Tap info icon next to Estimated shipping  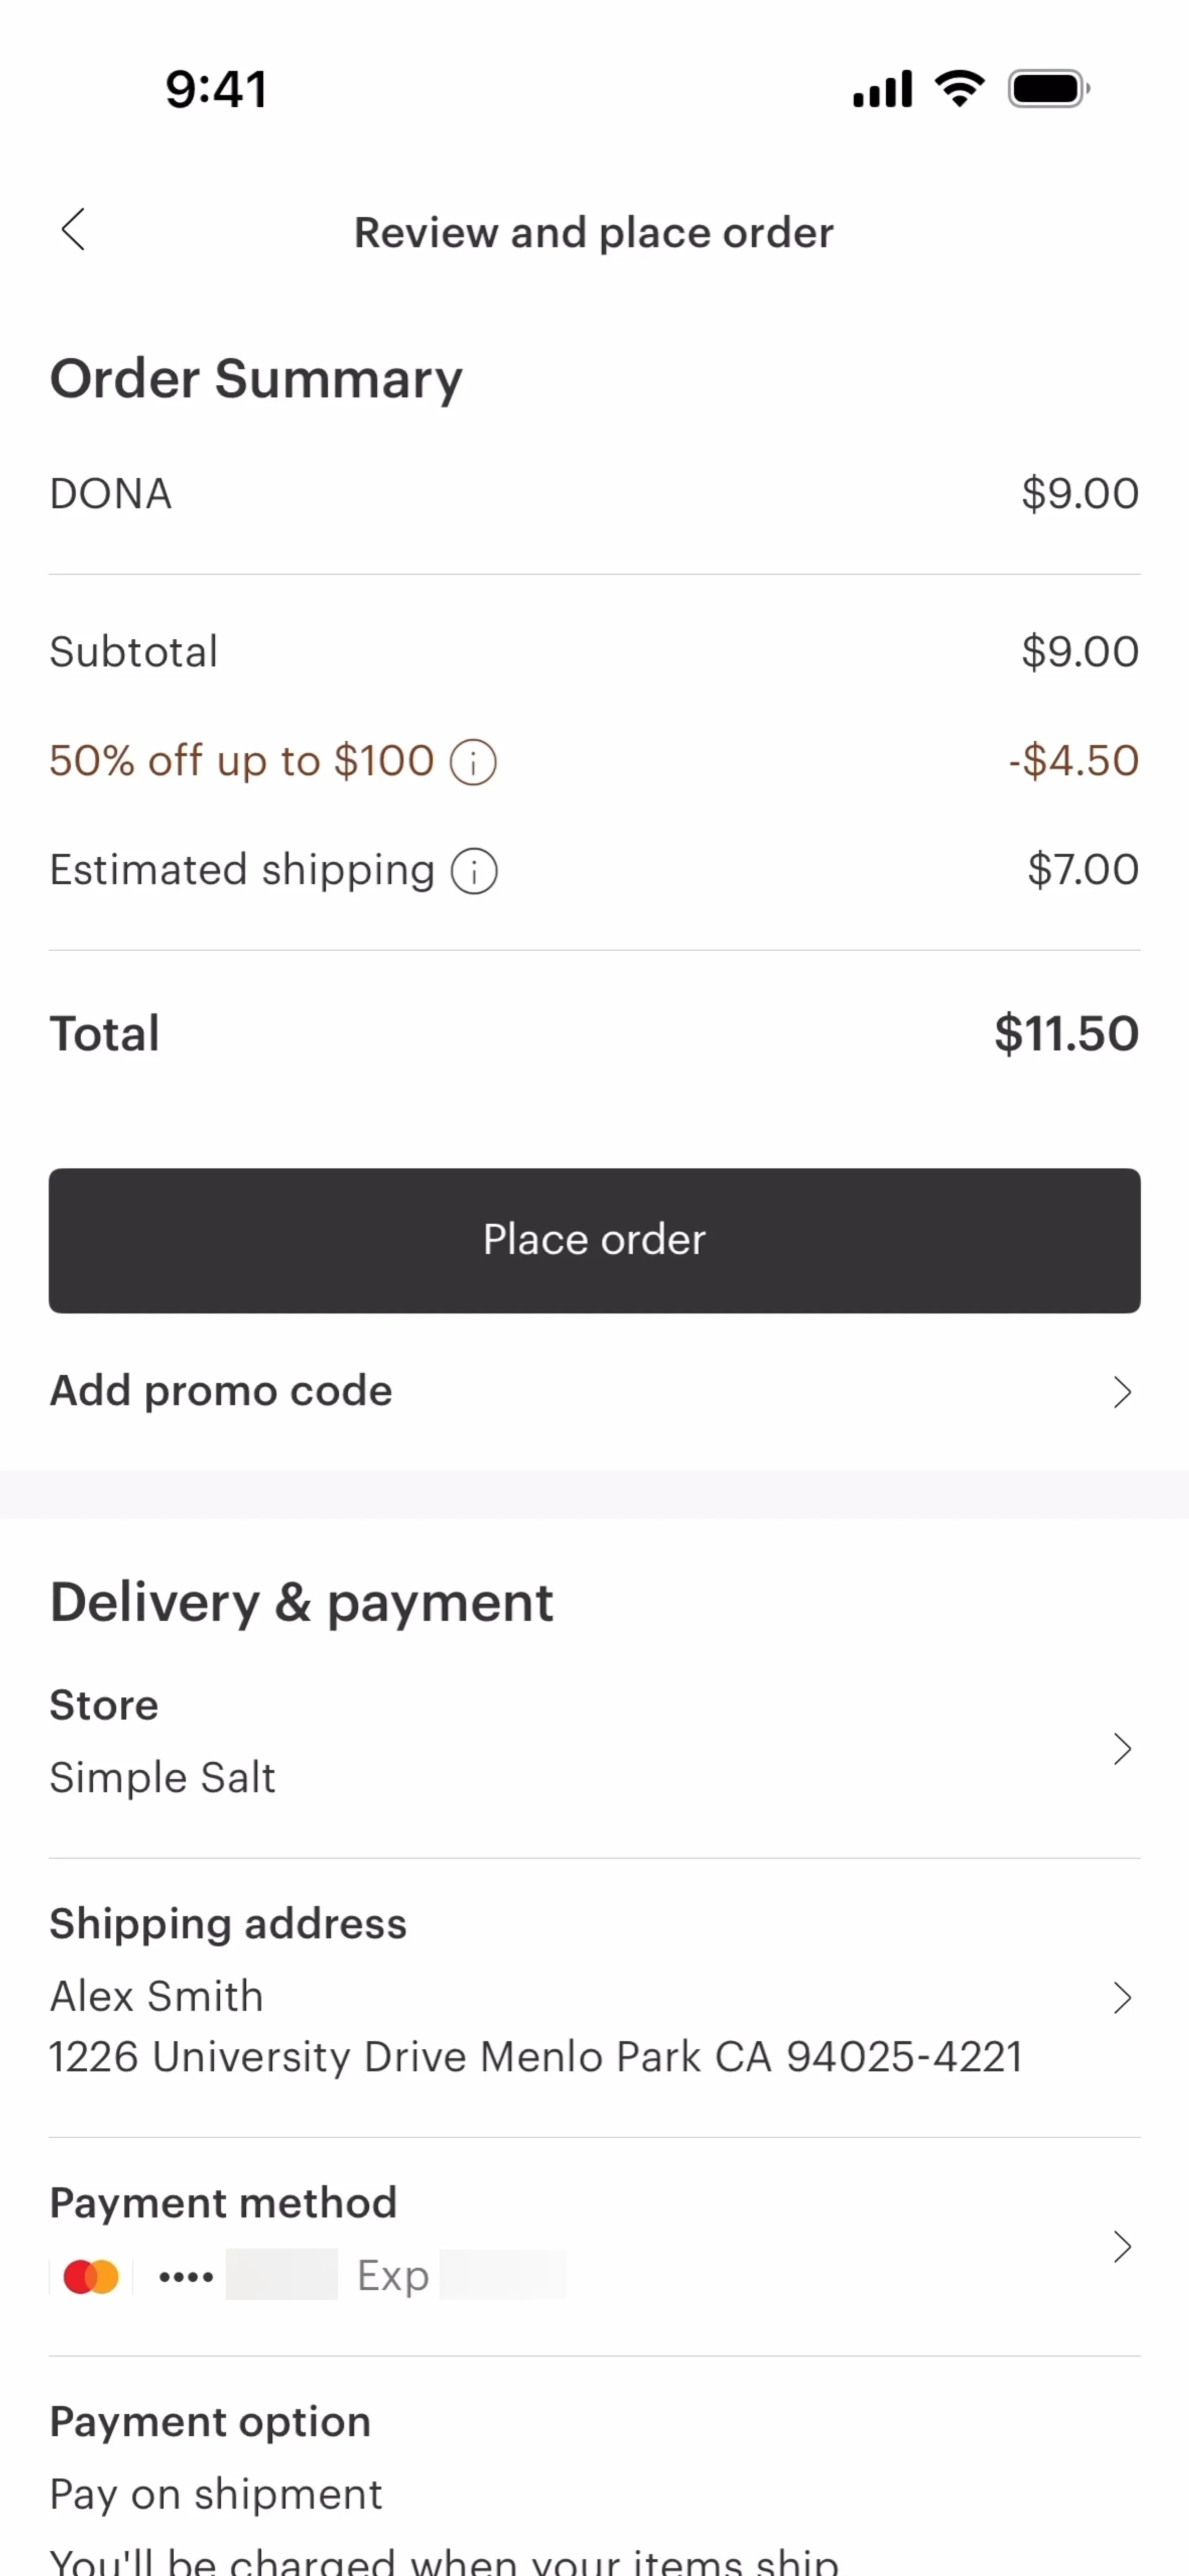(474, 871)
